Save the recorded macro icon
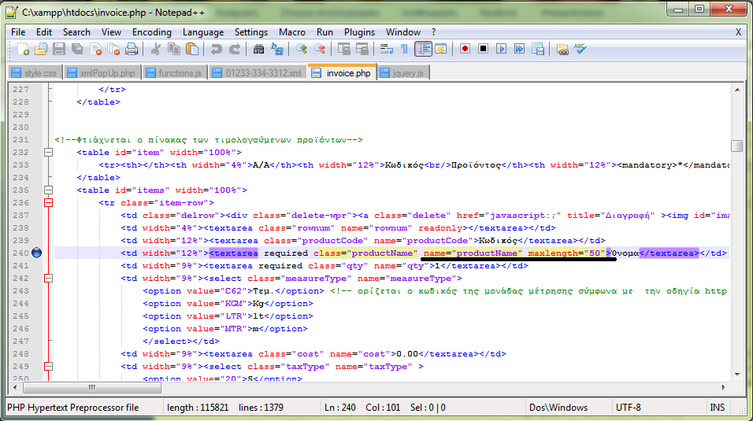The height and width of the screenshot is (421, 753). 538,49
